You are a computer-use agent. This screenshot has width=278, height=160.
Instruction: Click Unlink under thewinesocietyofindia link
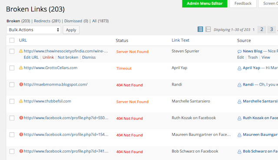[x=48, y=57]
